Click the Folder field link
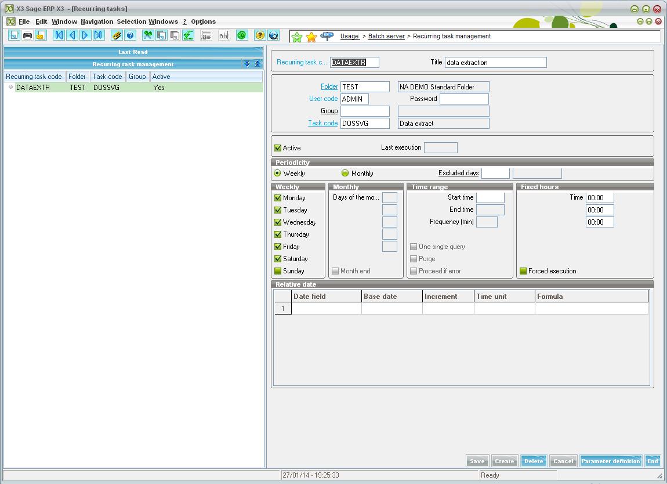Viewport: 667px width, 484px height. pos(329,86)
